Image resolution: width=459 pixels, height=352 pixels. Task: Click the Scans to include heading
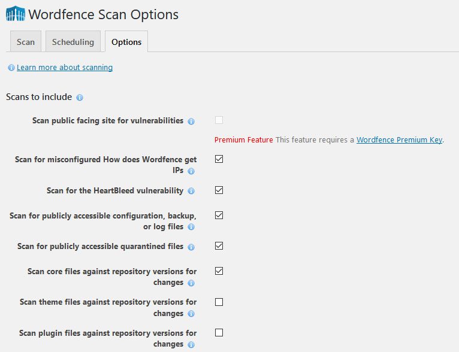pyautogui.click(x=39, y=97)
